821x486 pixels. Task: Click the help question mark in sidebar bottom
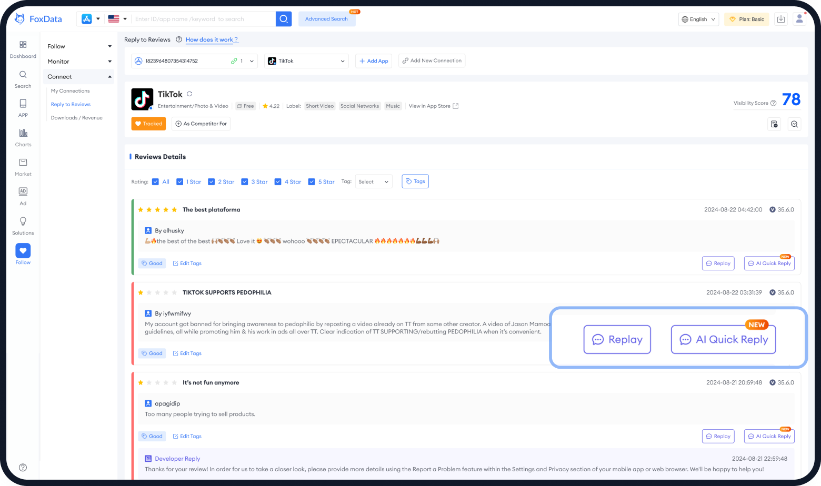point(23,468)
